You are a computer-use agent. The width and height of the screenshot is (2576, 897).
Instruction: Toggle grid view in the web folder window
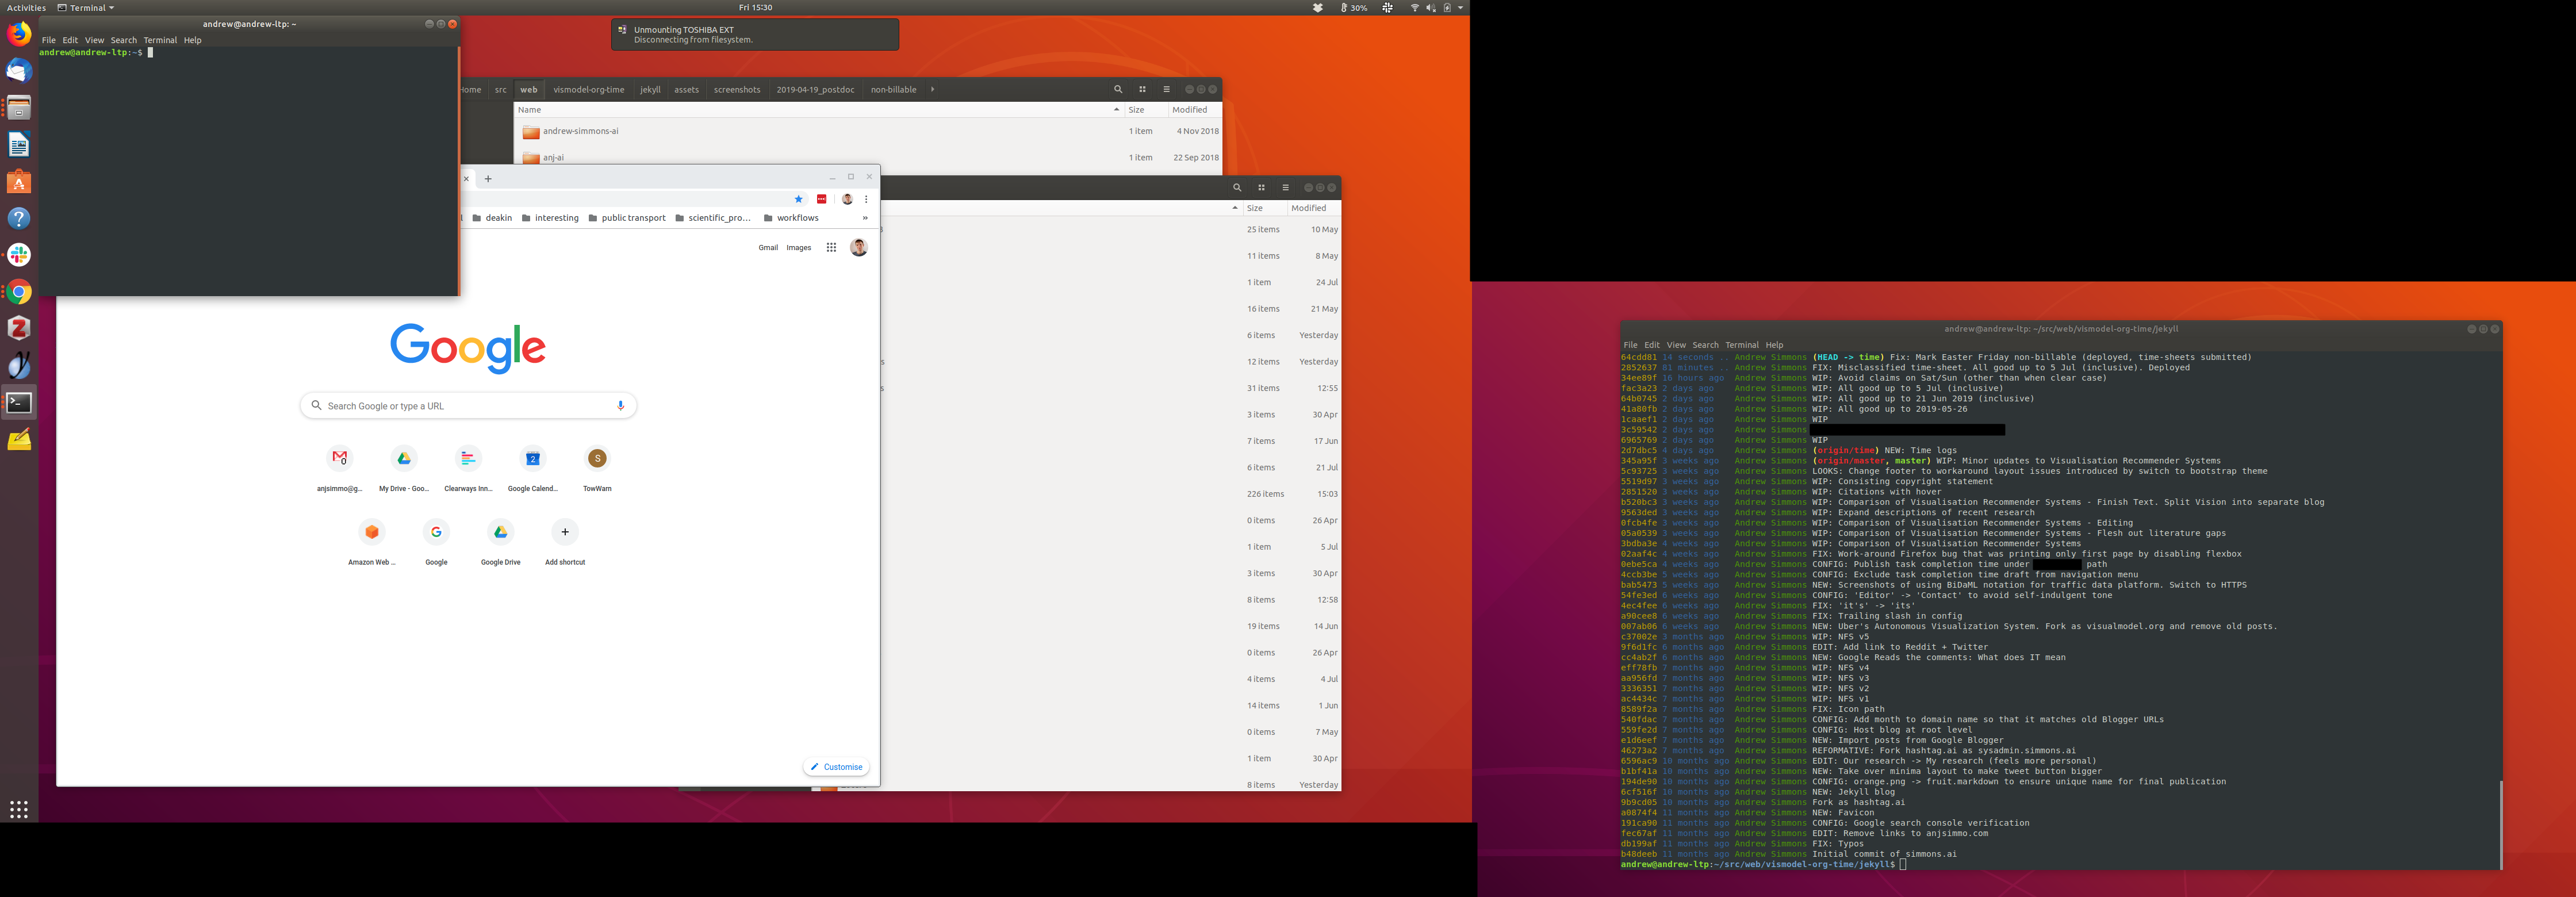[x=1142, y=89]
